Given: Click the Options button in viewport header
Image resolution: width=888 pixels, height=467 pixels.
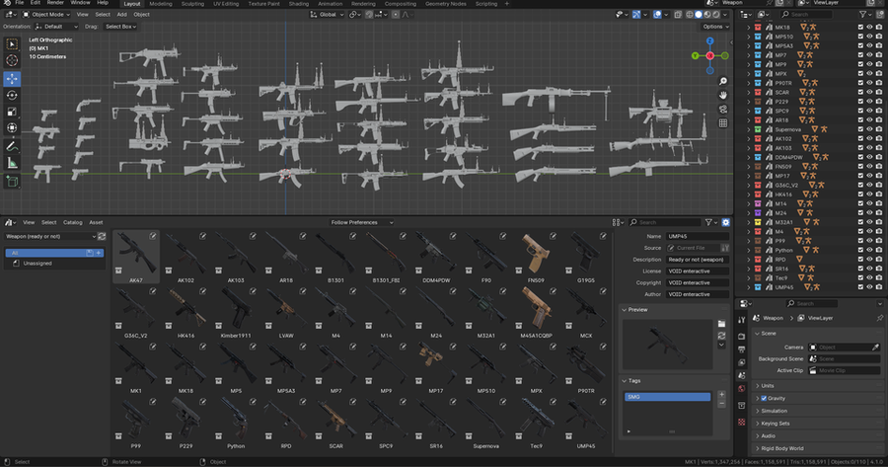Looking at the screenshot, I should [715, 27].
